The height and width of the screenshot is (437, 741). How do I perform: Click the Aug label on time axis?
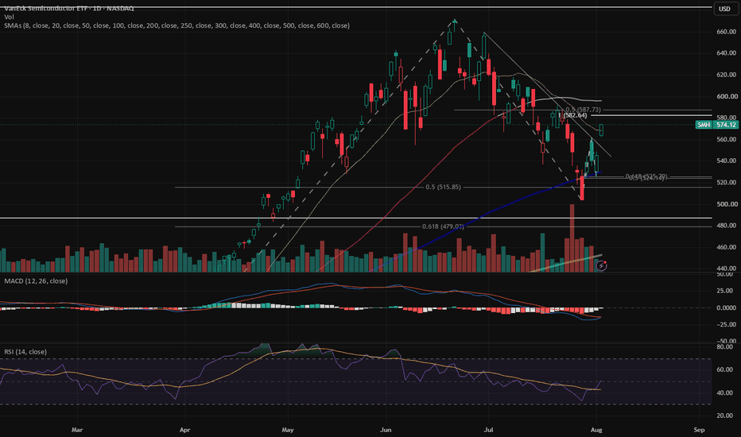click(x=596, y=430)
